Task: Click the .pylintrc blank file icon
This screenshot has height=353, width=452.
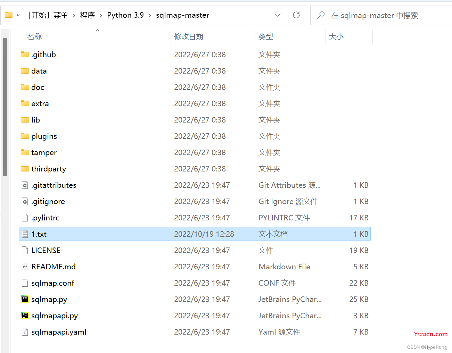Action: point(25,218)
